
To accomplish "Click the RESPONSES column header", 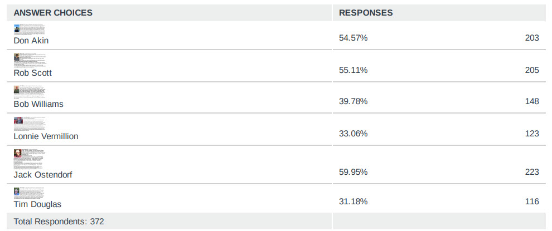I will coord(366,13).
